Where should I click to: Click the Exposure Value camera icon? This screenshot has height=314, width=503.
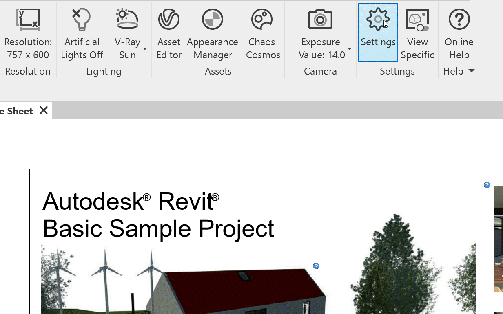click(320, 20)
